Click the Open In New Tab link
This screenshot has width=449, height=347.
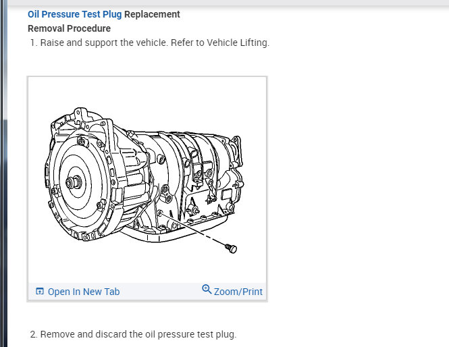coord(84,292)
